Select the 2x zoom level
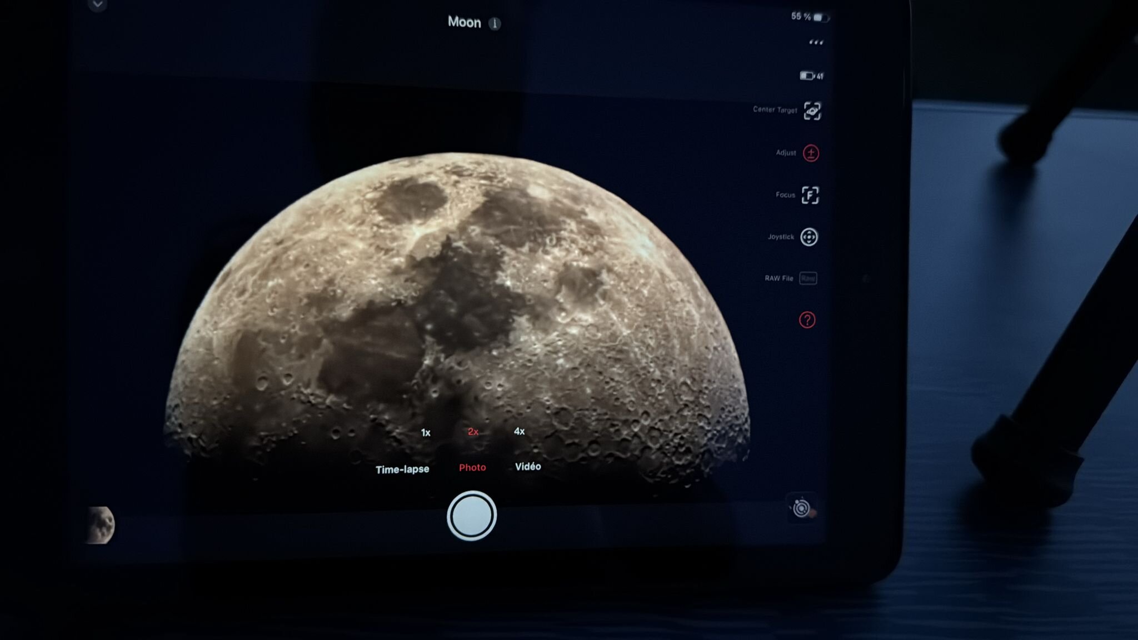 pos(473,432)
